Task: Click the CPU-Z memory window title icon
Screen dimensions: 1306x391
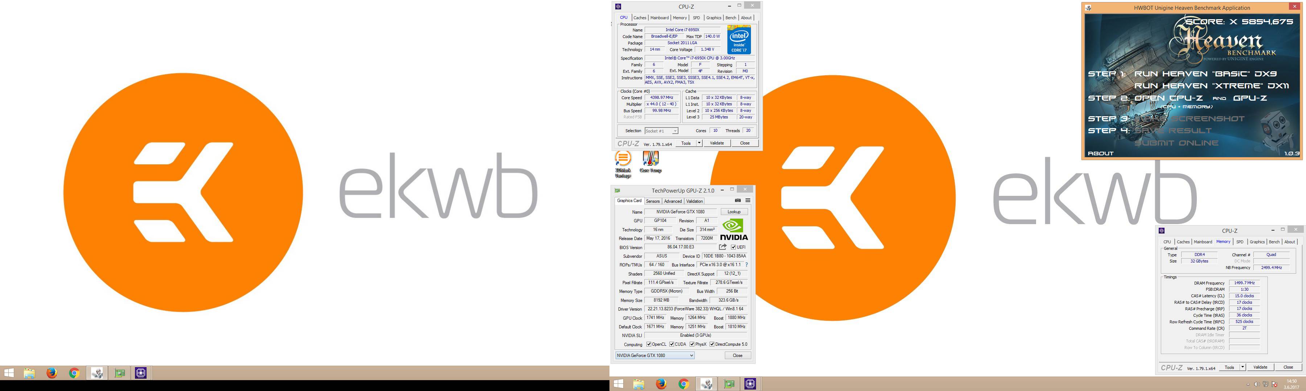Action: 1162,231
